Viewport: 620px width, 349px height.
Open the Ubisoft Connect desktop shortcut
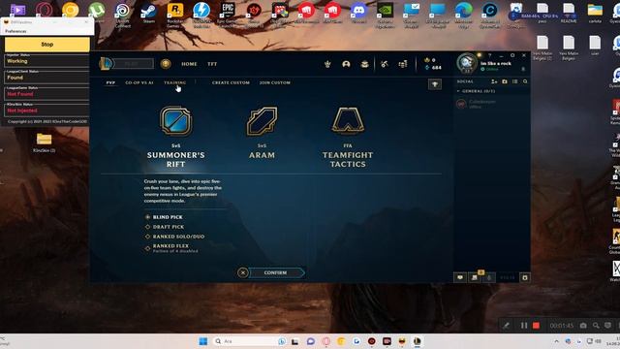pyautogui.click(x=122, y=15)
